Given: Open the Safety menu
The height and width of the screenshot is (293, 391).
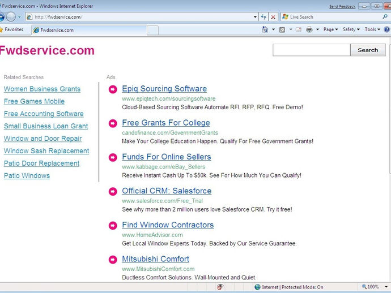Looking at the screenshot, I should point(351,29).
